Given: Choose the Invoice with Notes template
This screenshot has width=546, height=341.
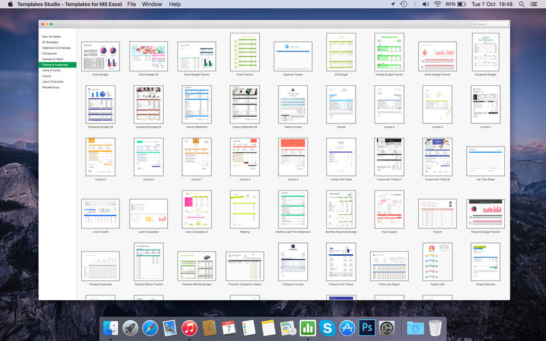Looking at the screenshot, I should tap(341, 157).
